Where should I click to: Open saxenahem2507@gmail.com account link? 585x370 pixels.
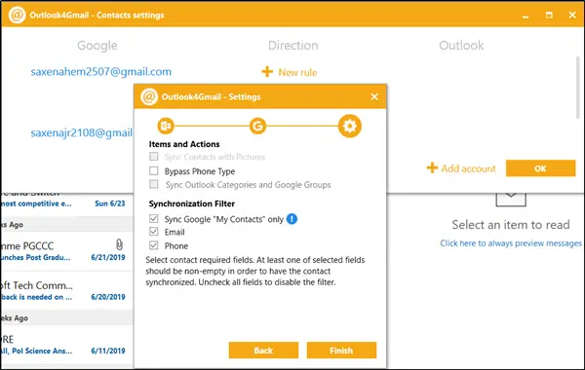[100, 71]
